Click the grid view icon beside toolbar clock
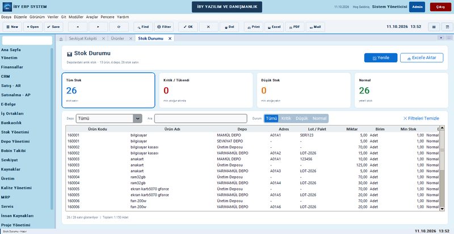This screenshot has height=234, width=454. tap(434, 27)
